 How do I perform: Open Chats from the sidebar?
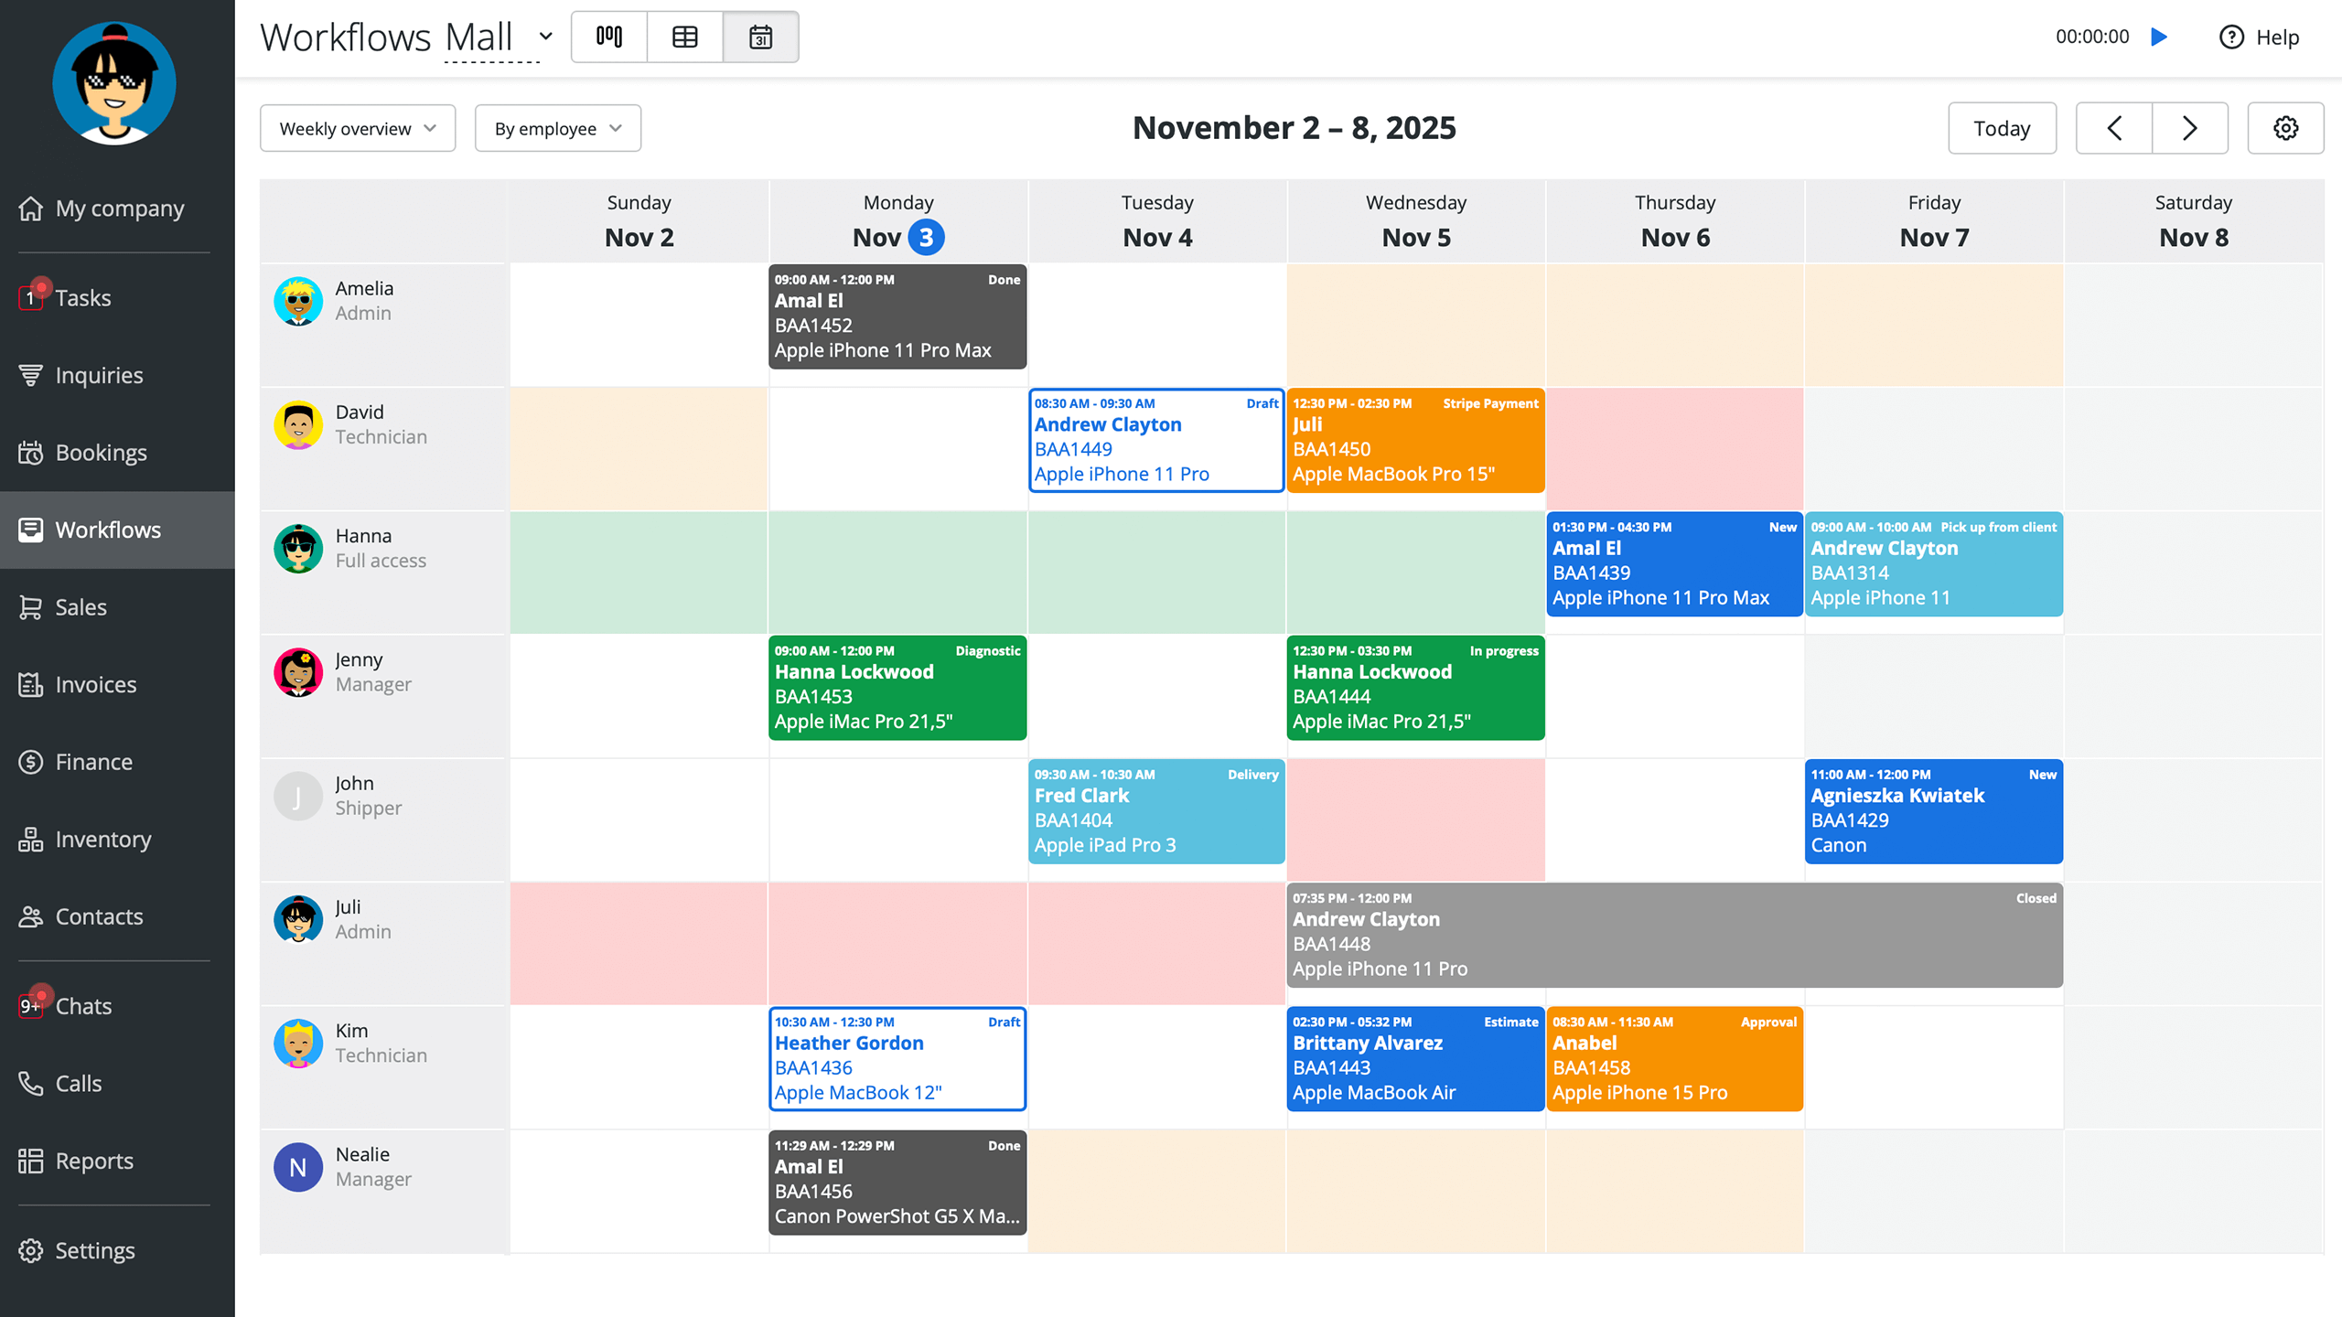point(83,1006)
